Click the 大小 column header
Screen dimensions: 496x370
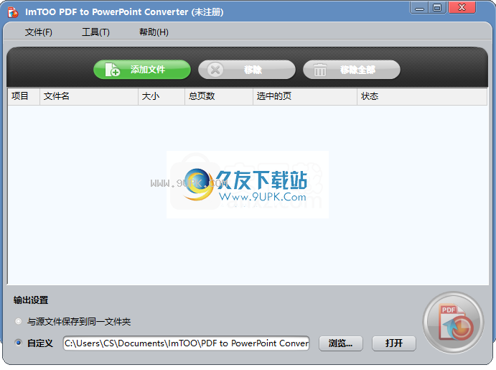[162, 96]
